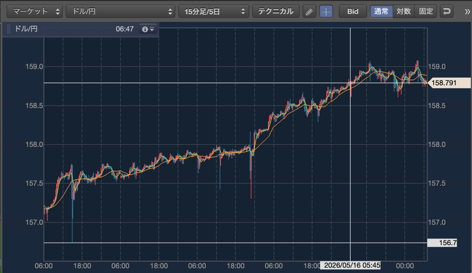Screen dimensions: 472x273
Task: Click the panel drag handle beside ドル/円
Action: pyautogui.click(x=9, y=29)
